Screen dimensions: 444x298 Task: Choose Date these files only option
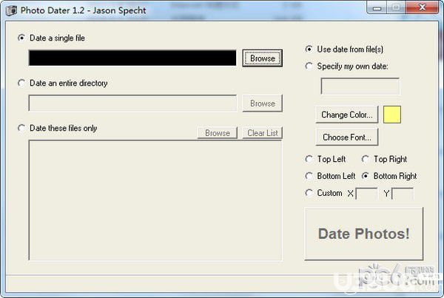(x=21, y=128)
